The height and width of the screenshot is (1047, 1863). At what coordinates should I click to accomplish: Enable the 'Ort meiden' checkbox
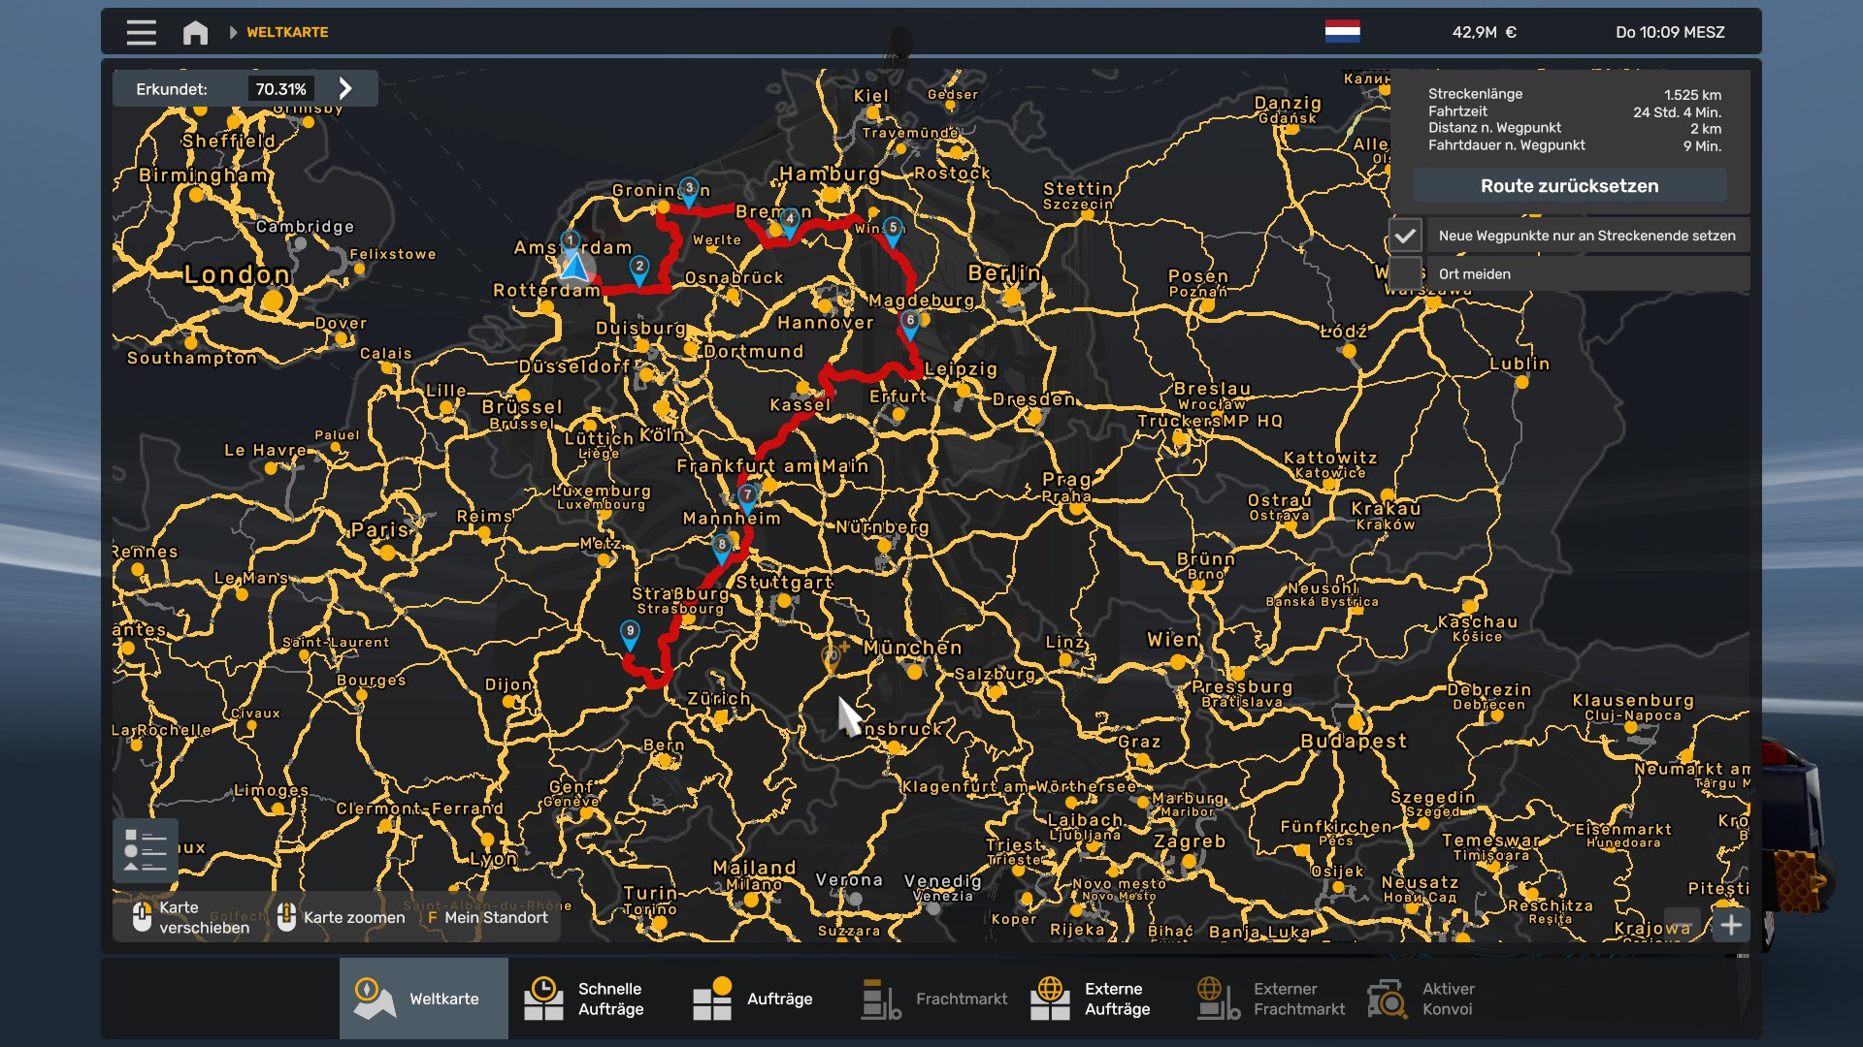coord(1405,274)
